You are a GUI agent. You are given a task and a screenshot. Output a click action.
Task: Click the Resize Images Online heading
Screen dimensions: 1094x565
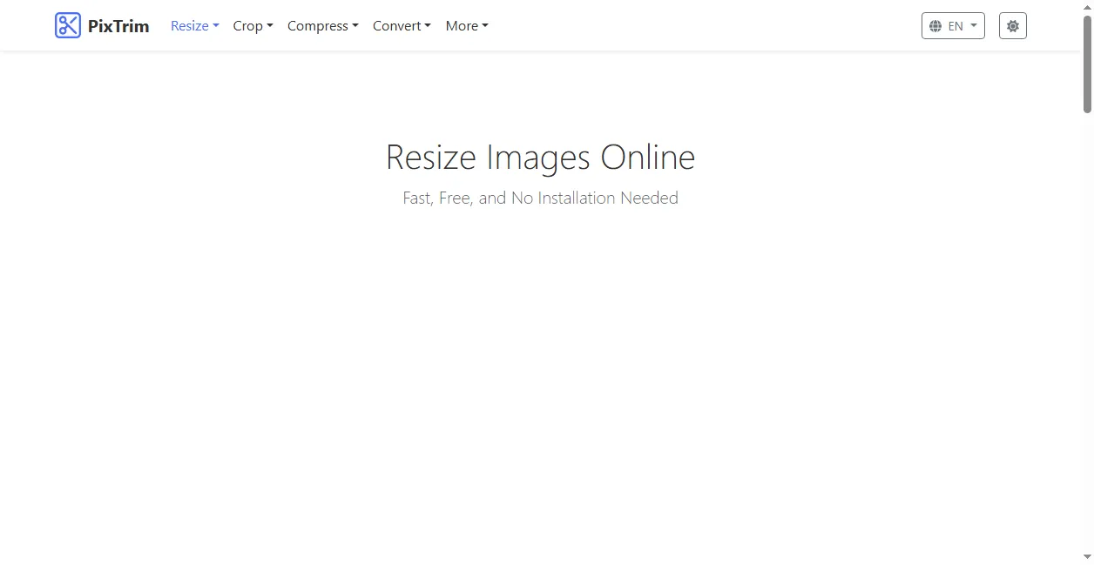coord(540,158)
